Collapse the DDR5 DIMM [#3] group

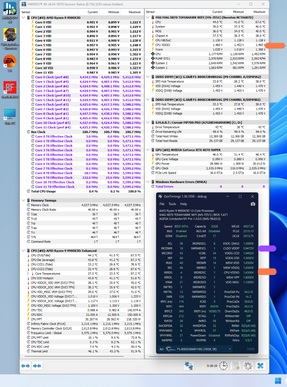pyautogui.click(x=148, y=100)
